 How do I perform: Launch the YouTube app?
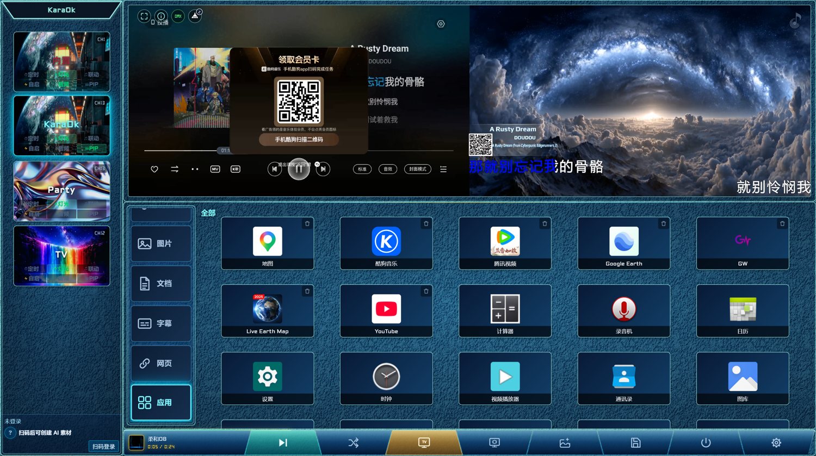click(x=386, y=311)
